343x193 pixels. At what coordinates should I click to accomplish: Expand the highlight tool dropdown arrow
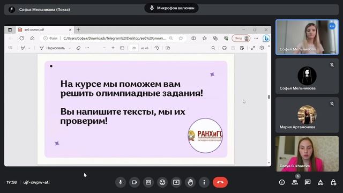(x=29, y=48)
